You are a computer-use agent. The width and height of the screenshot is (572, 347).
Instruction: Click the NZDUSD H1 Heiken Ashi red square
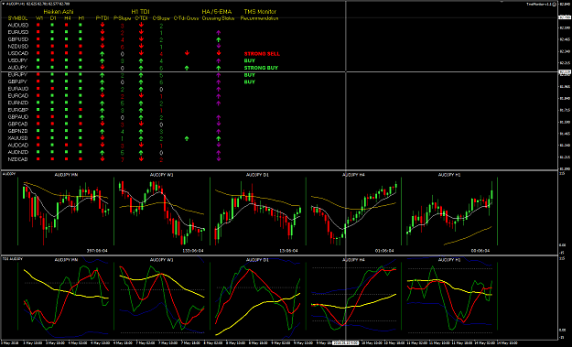pos(81,47)
